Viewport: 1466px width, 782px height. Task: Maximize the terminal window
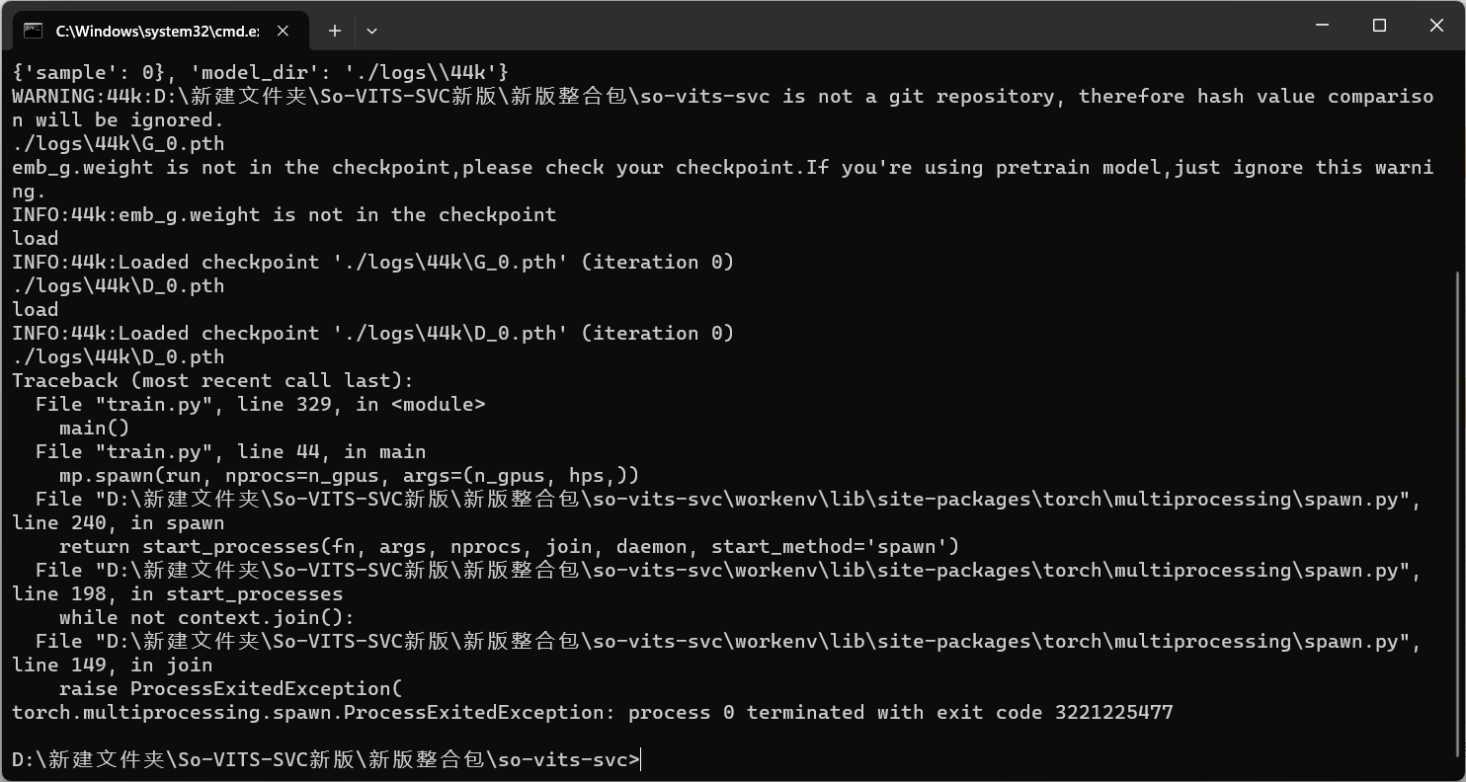[x=1380, y=26]
